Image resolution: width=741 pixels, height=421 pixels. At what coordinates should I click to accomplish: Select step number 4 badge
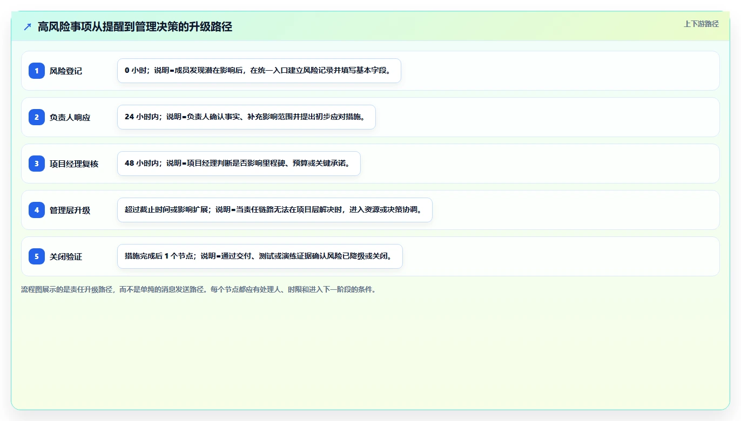37,210
